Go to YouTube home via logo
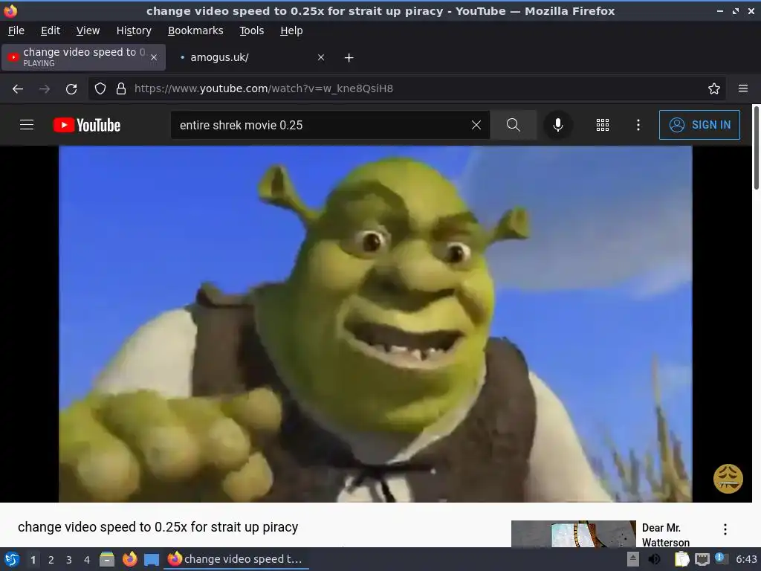The image size is (761, 571). [87, 125]
